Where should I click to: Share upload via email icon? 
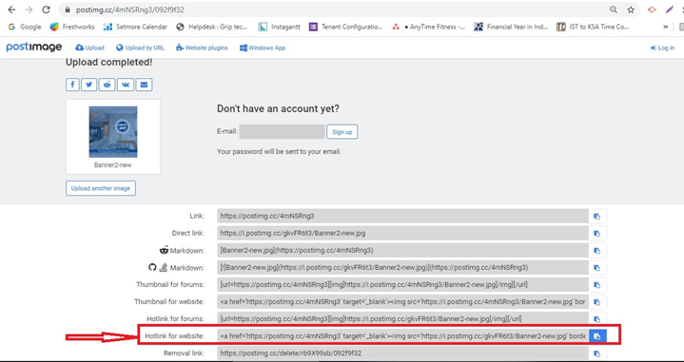pyautogui.click(x=144, y=84)
